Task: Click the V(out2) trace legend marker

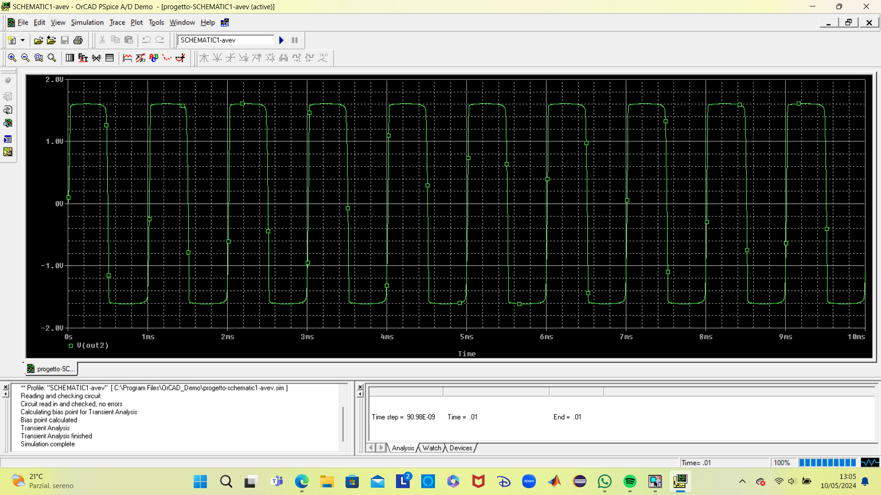Action: click(x=71, y=346)
